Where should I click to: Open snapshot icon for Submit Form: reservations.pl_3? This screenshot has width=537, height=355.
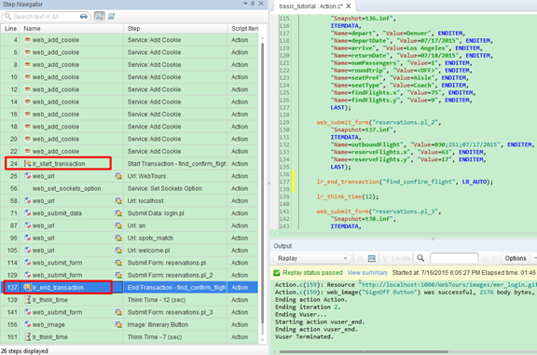[x=118, y=312]
